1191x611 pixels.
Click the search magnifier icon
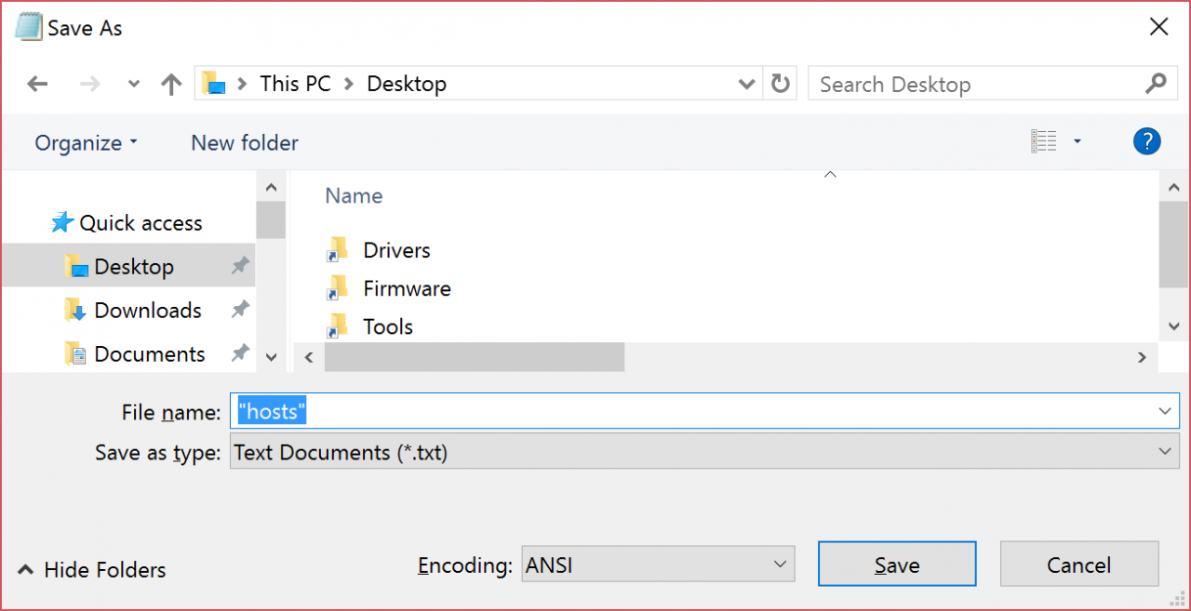coord(1155,84)
